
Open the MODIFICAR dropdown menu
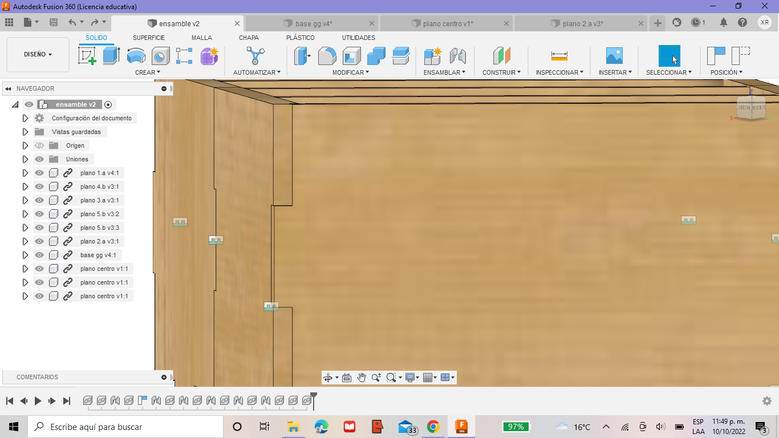click(351, 72)
